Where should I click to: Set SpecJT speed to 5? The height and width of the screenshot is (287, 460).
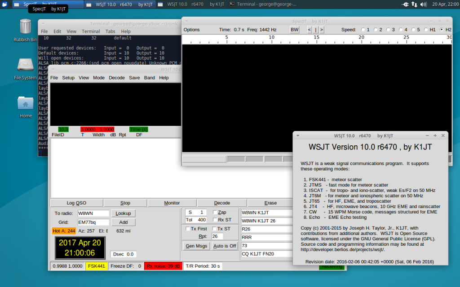pyautogui.click(x=413, y=30)
